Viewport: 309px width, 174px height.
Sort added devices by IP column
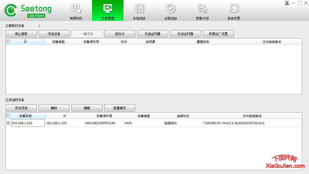[x=65, y=116]
